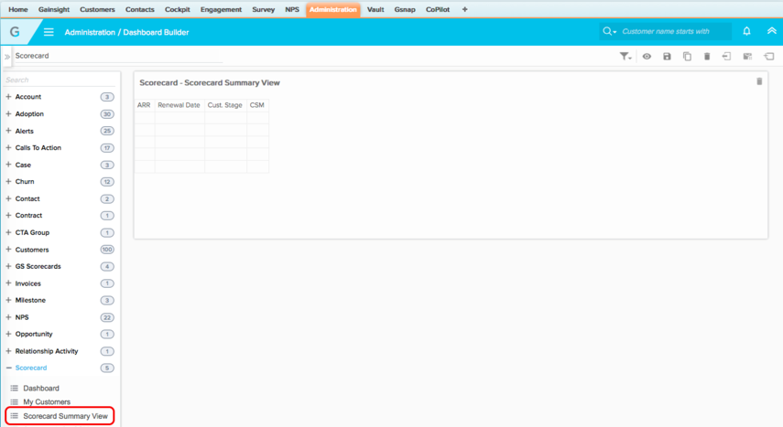Open the search type dropdown magnifier
The width and height of the screenshot is (783, 427).
(609, 31)
